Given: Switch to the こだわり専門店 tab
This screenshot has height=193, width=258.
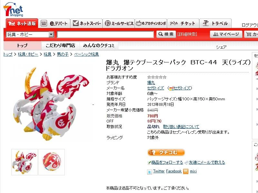Looking at the screenshot, I should coord(60,45).
